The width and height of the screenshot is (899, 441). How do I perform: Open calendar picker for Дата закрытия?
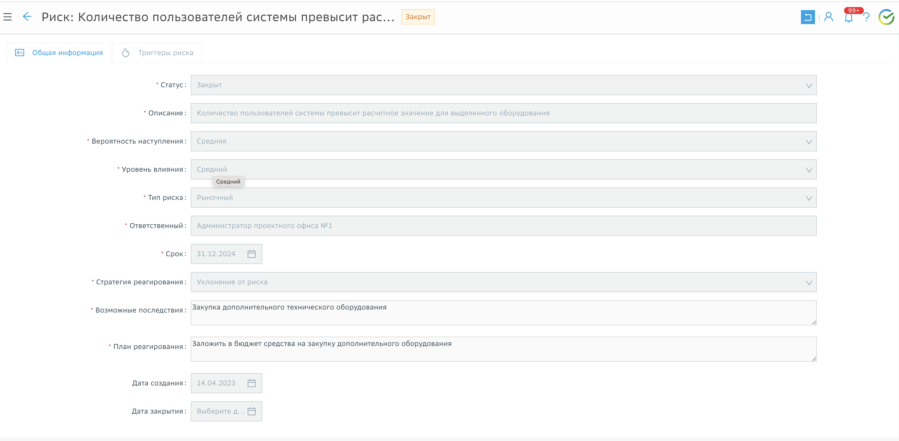pos(252,411)
